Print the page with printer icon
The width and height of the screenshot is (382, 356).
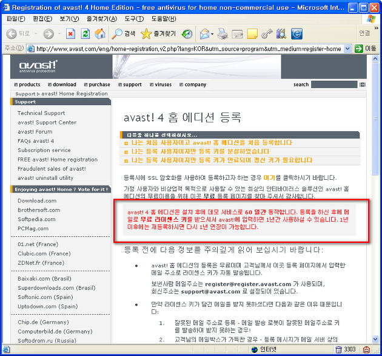coord(223,33)
